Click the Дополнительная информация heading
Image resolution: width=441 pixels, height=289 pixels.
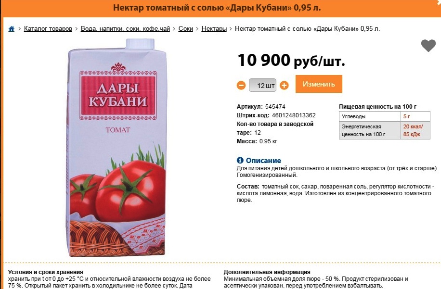click(x=267, y=272)
